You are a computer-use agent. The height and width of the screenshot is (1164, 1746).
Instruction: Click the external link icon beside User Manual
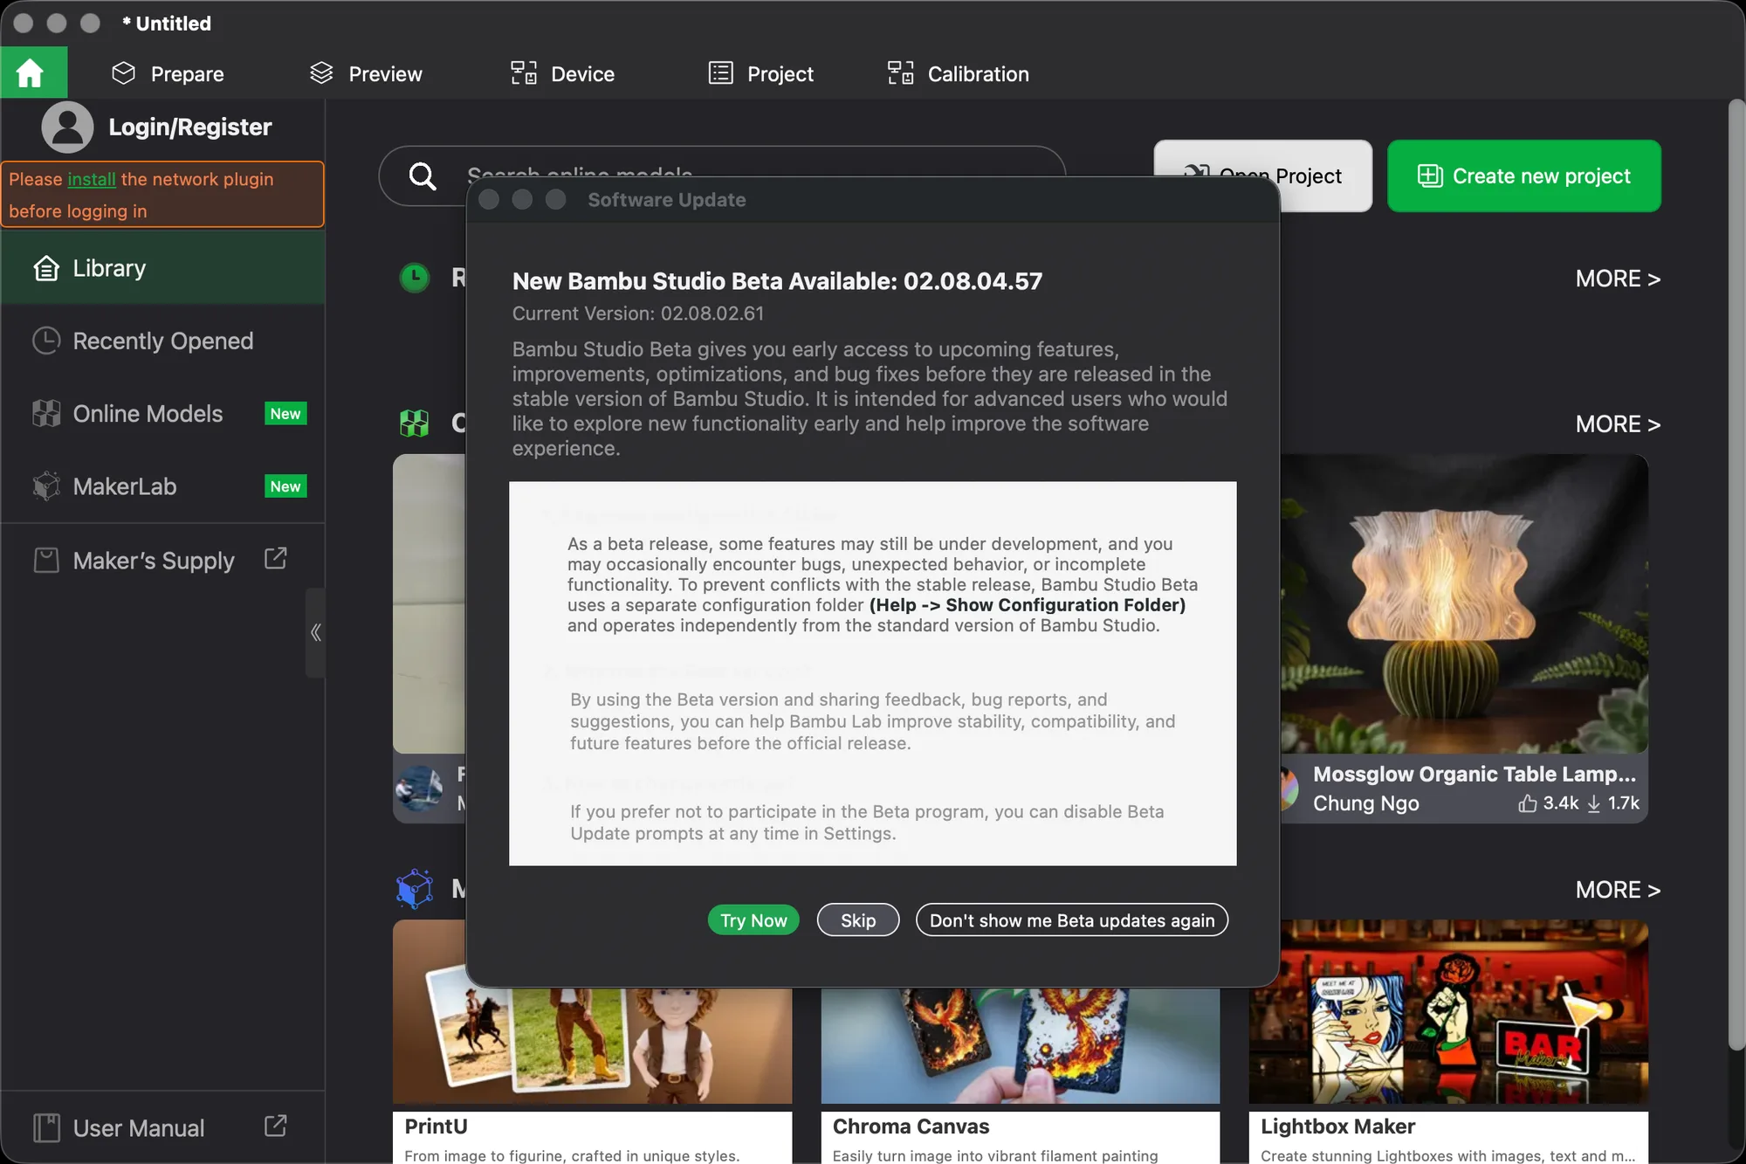(x=276, y=1126)
